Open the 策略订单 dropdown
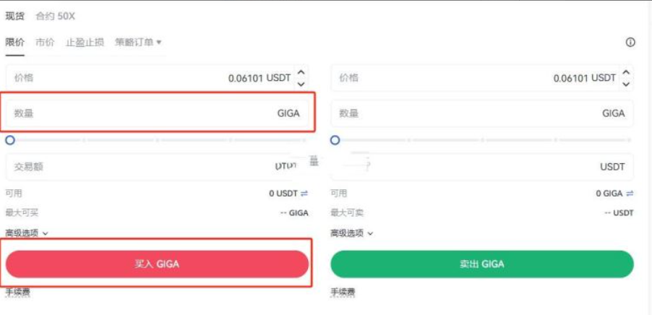 (x=138, y=43)
